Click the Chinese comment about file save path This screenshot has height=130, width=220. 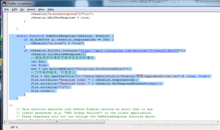pyautogui.click(x=53, y=72)
